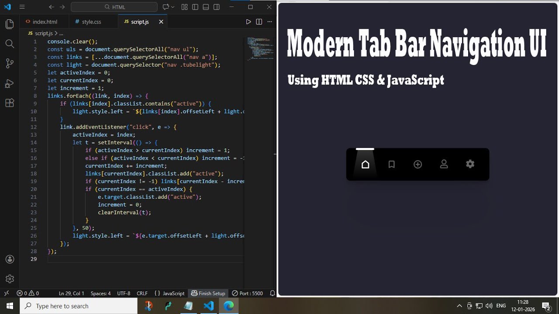The height and width of the screenshot is (314, 559).
Task: Open the Windows Start menu
Action: tap(10, 306)
